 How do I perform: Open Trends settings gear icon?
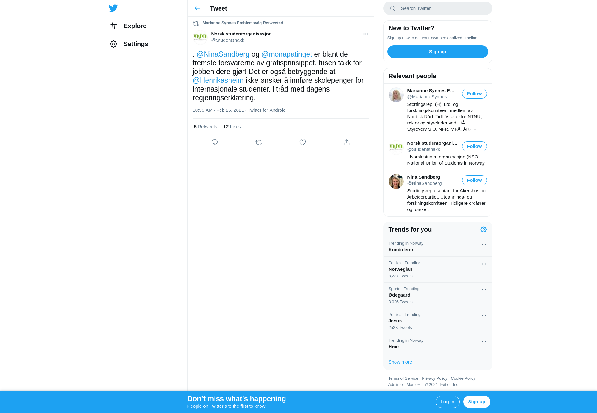pos(484,229)
